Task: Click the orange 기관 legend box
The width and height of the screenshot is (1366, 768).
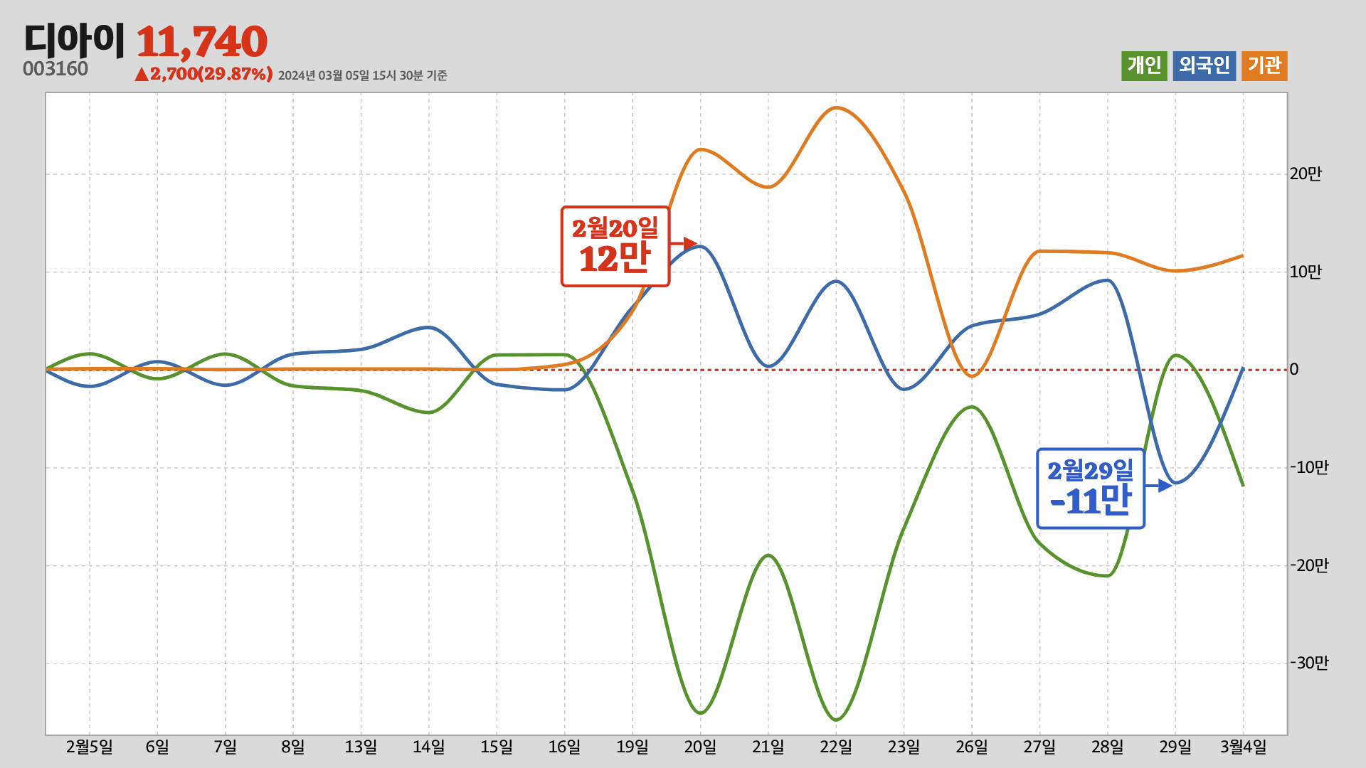Action: pos(1264,66)
